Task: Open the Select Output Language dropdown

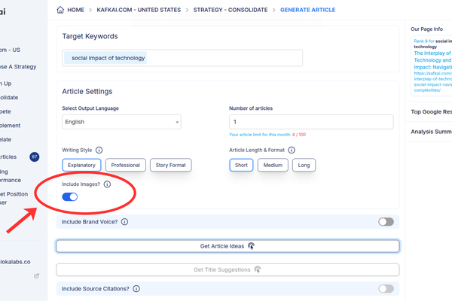Action: click(121, 122)
